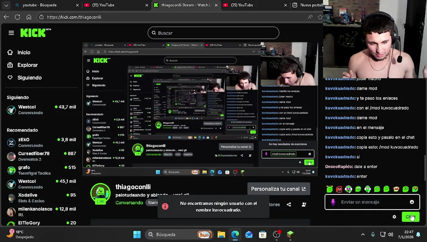
Task: Type area: click Enviar un mensaje field
Action: 372,202
